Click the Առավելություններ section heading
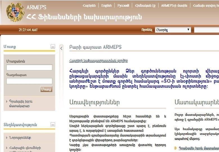The image size is (219, 152). 94,102
